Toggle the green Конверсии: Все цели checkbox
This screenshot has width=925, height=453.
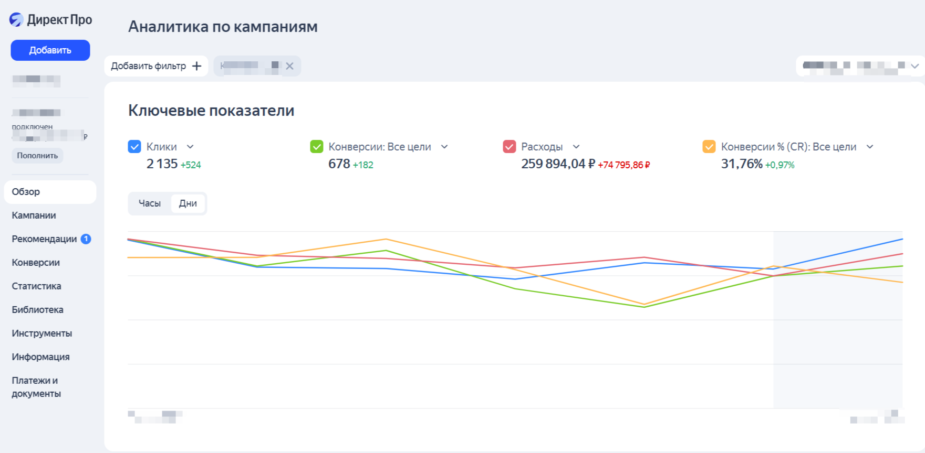tap(317, 147)
